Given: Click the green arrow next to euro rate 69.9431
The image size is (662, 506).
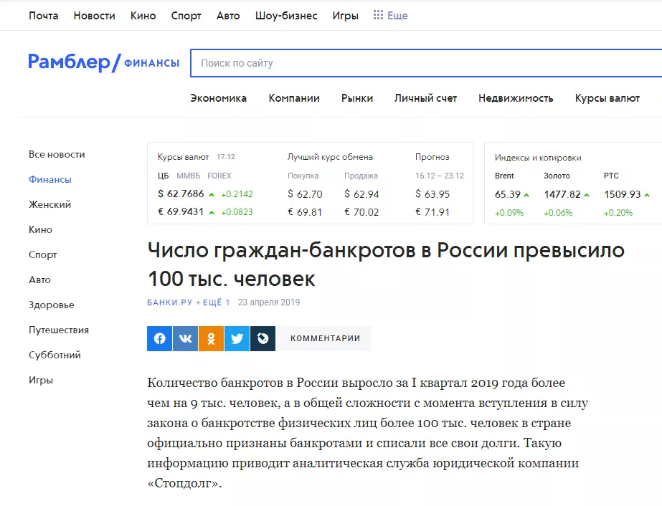Looking at the screenshot, I should [x=212, y=212].
